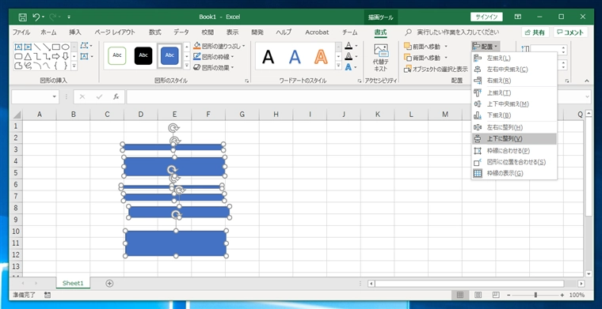This screenshot has height=309, width=602.
Task: Open the 配置 align dropdown button
Action: (486, 47)
